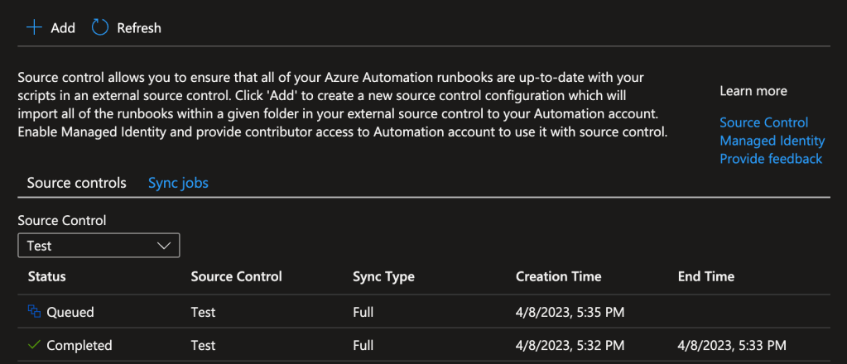The height and width of the screenshot is (364, 847).
Task: Switch to the Sync jobs tab
Action: click(x=178, y=183)
